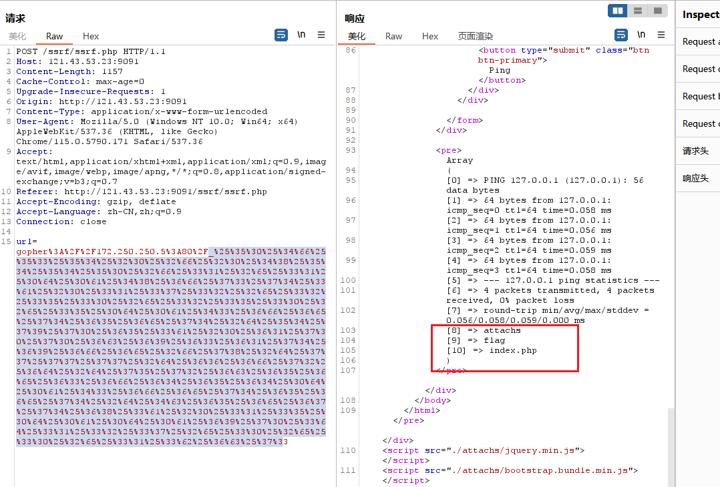Expand the 请求头 section in Inspector
The width and height of the screenshot is (720, 487).
tap(697, 151)
